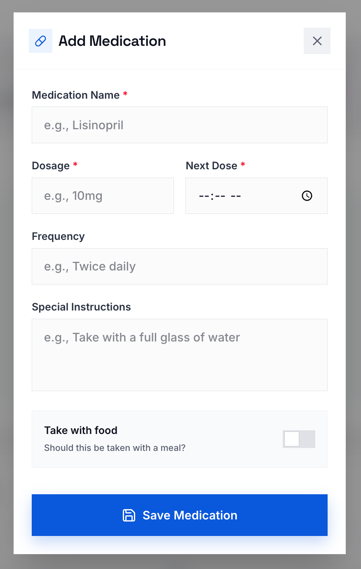Viewport: 361px width, 569px height.
Task: Select the hours segment of Next Dose
Action: click(x=204, y=196)
